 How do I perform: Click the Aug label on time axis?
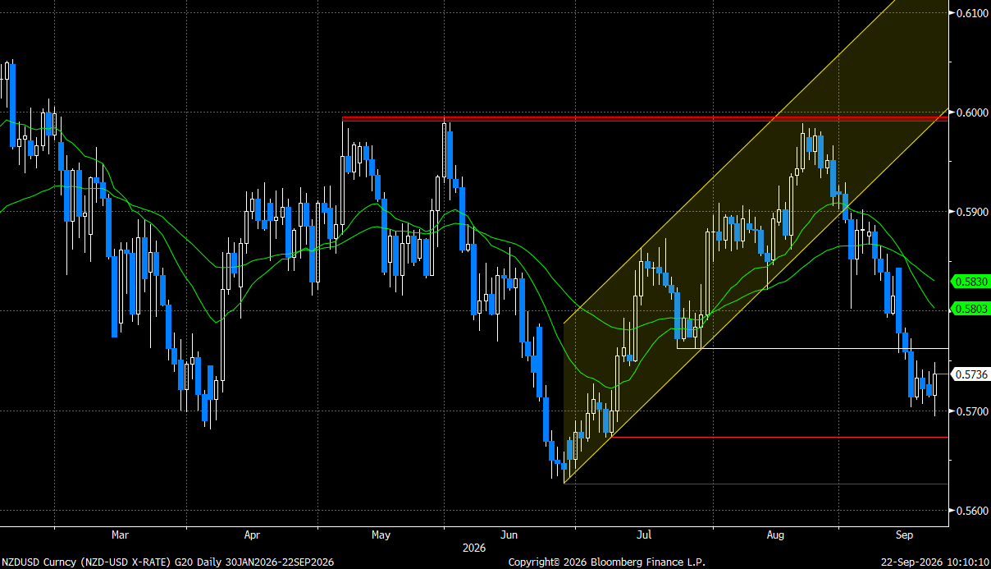[775, 535]
